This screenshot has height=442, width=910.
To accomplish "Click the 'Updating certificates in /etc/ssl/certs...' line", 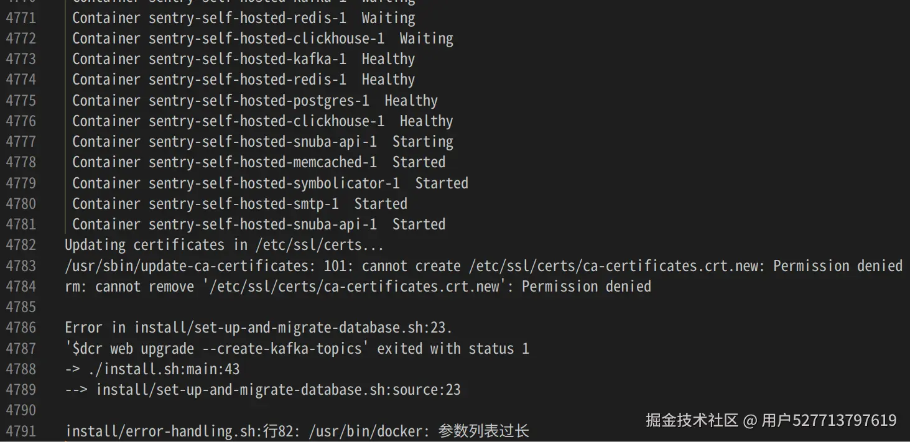I will 224,245.
